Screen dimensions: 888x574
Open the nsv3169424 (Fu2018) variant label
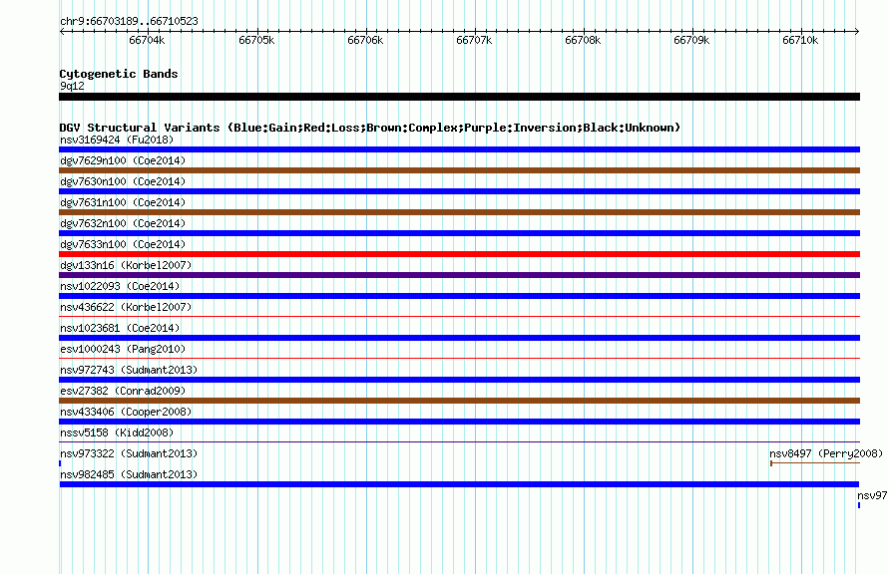(x=117, y=140)
